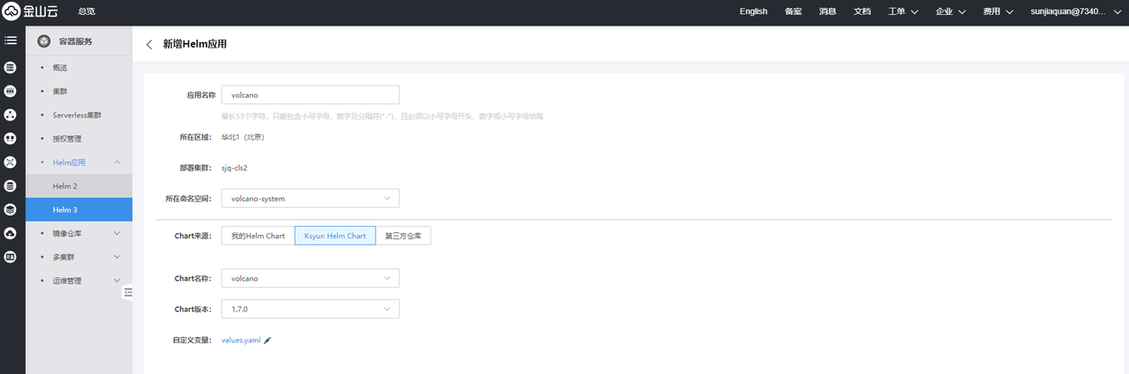This screenshot has width=1129, height=374.
Task: Select the 我的Helm Chart source tab
Action: point(258,236)
